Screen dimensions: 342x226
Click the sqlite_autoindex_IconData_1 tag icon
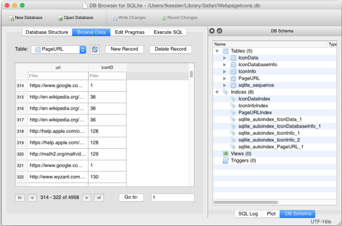(x=233, y=119)
